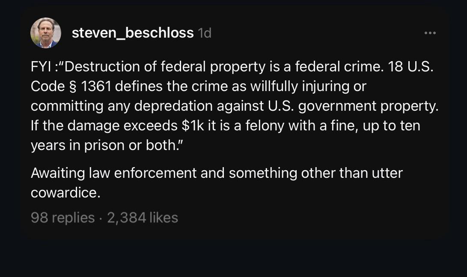The width and height of the screenshot is (467, 277).
Task: Click the word "cowardice." in the post
Action: tap(65, 193)
